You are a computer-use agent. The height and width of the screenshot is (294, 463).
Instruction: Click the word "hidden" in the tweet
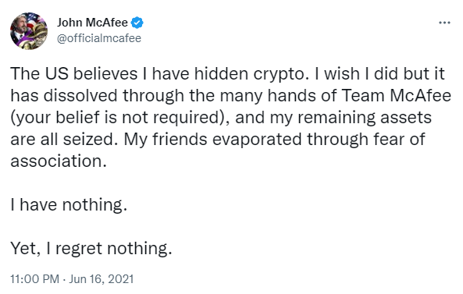pyautogui.click(x=221, y=74)
